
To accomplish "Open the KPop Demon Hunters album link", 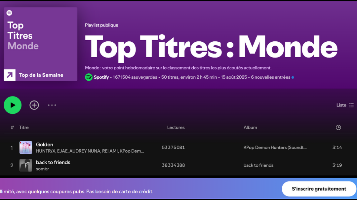I will [275, 147].
